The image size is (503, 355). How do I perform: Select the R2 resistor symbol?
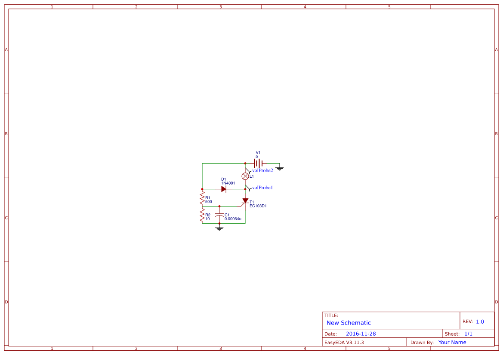pyautogui.click(x=202, y=215)
